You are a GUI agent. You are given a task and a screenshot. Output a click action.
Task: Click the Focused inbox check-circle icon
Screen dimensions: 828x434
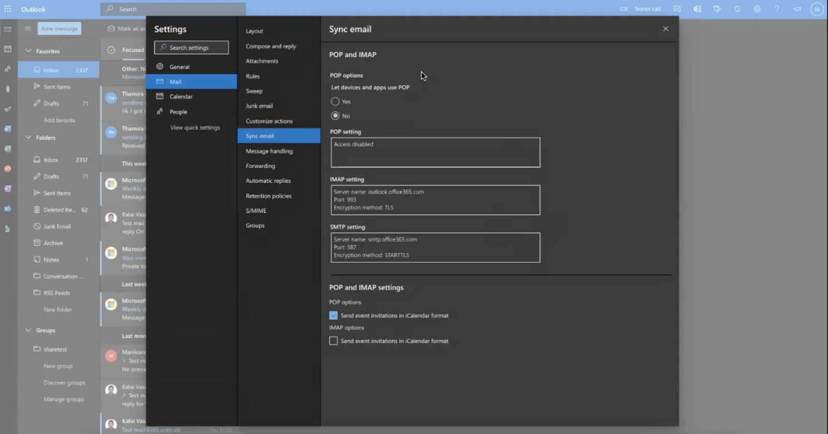pyautogui.click(x=111, y=50)
